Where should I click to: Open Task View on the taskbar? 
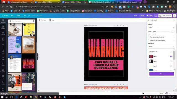tap(12, 97)
